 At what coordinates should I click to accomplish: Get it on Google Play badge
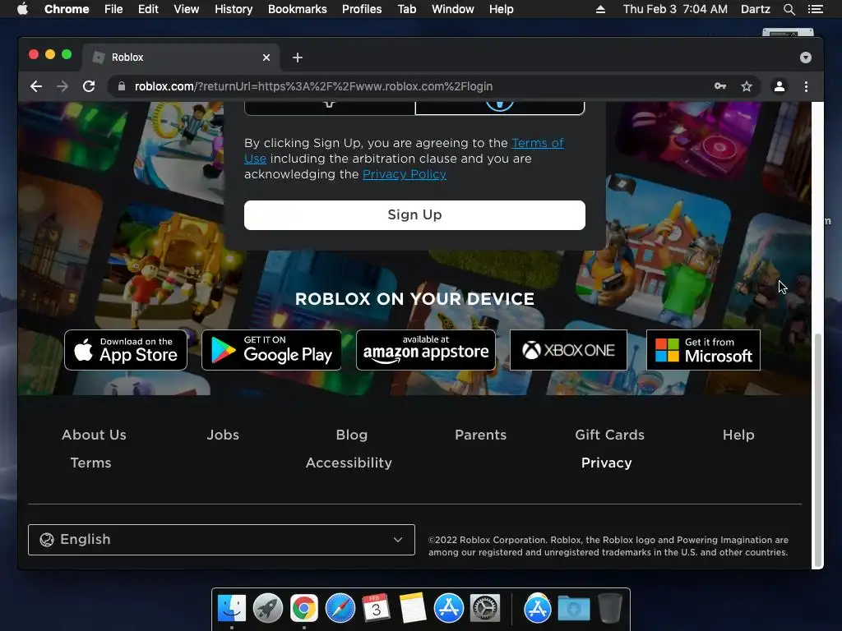tap(271, 350)
